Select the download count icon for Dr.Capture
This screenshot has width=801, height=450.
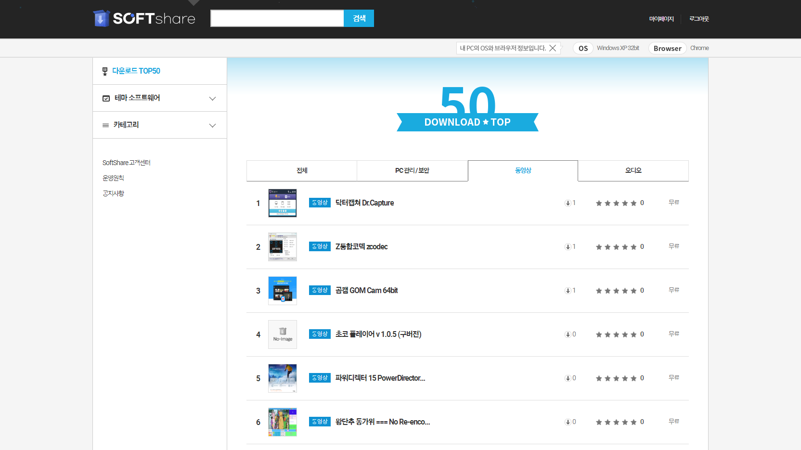coord(568,203)
